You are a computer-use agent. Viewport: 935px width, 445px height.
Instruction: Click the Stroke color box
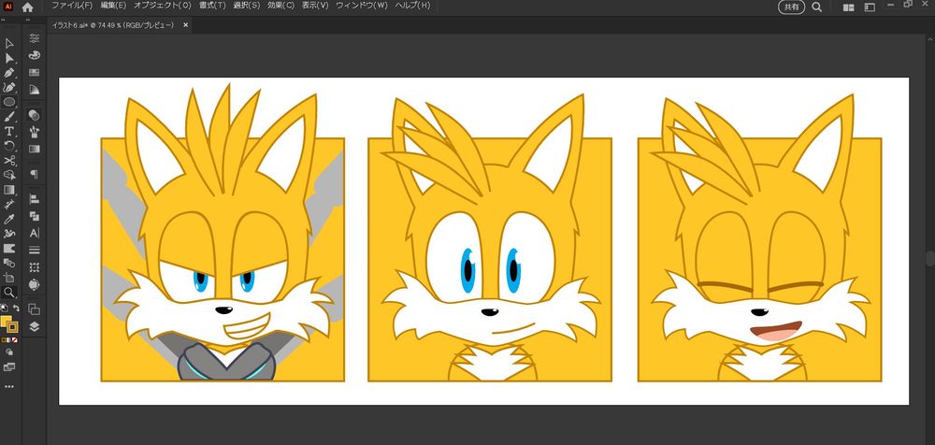point(12,327)
